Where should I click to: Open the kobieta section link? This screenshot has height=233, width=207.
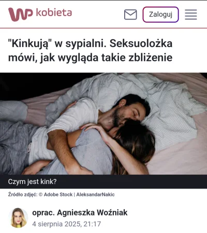[54, 12]
